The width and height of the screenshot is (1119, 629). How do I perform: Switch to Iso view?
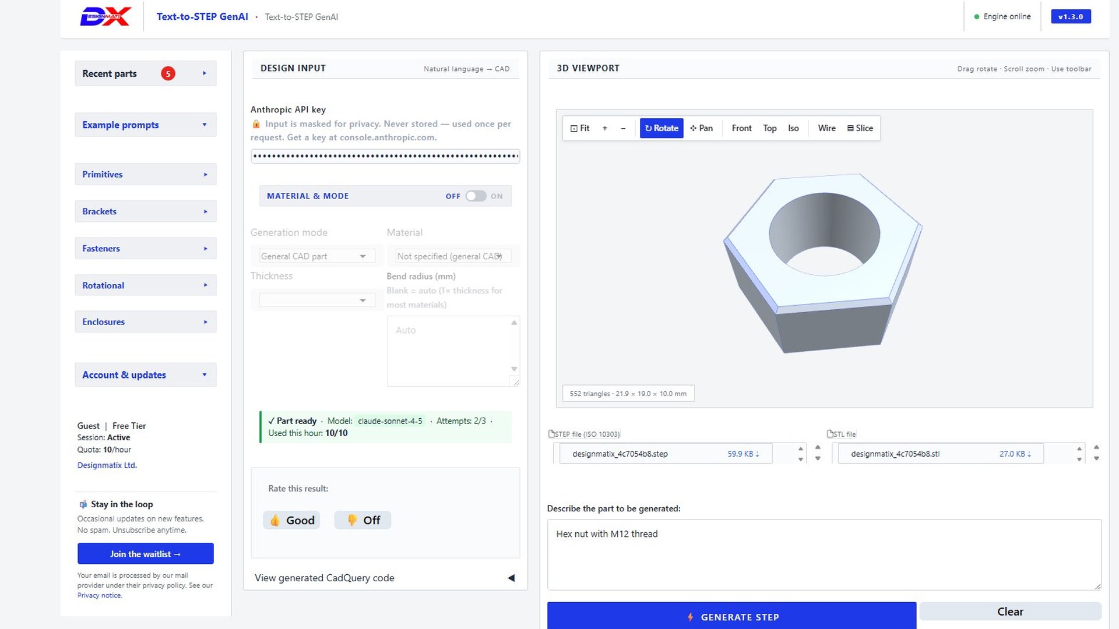(793, 128)
